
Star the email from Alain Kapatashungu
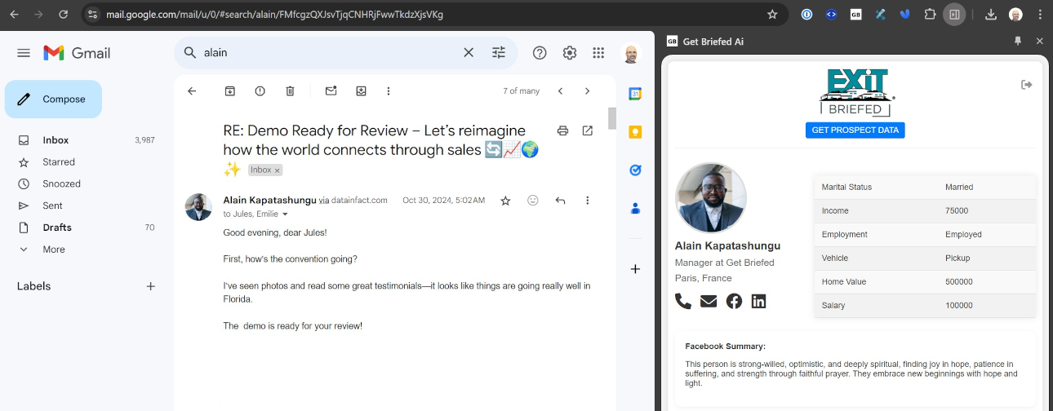coord(505,201)
